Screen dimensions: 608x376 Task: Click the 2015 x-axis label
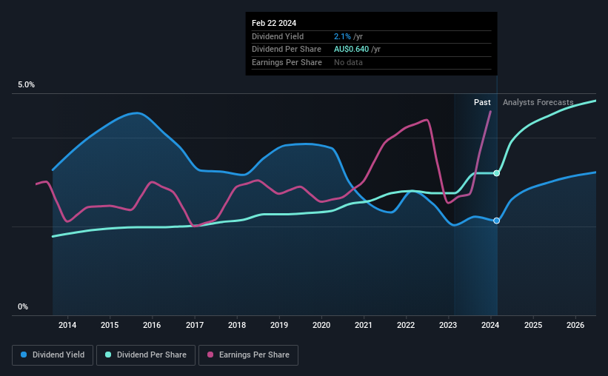pos(110,325)
